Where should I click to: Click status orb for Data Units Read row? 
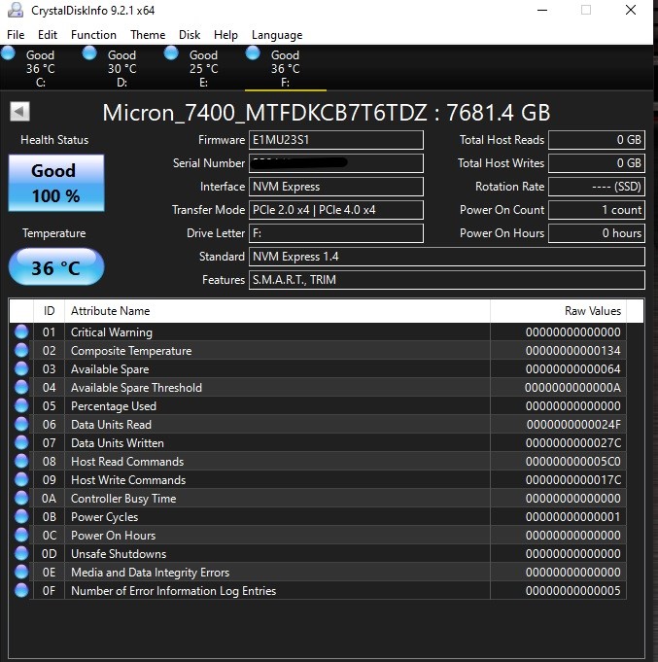[x=21, y=424]
